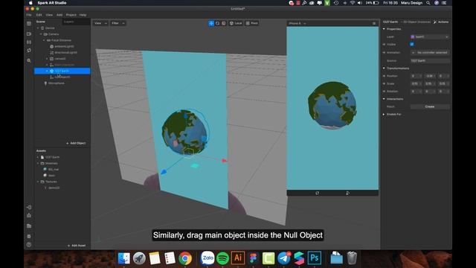Open Zalo from the dock
The width and height of the screenshot is (476, 268).
(x=208, y=258)
